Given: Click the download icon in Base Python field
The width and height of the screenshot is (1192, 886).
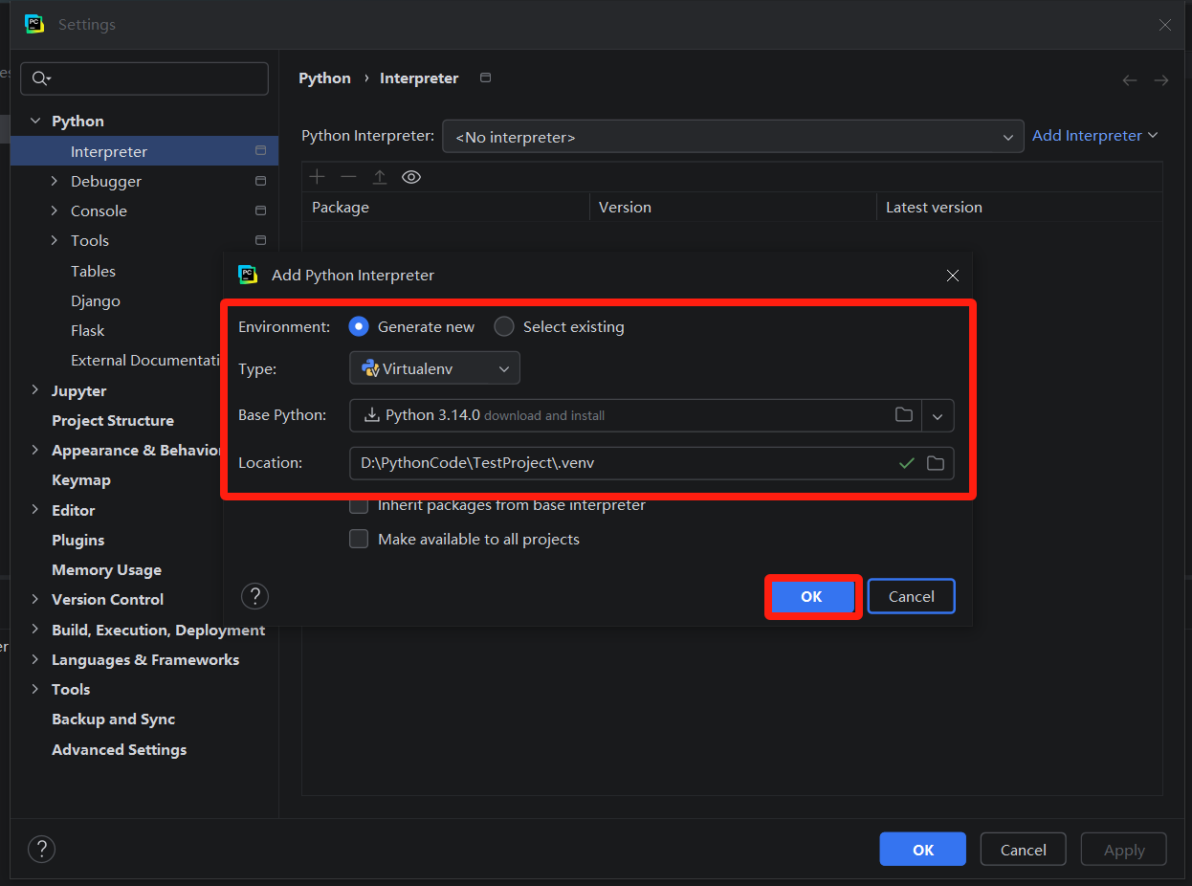Looking at the screenshot, I should (372, 415).
